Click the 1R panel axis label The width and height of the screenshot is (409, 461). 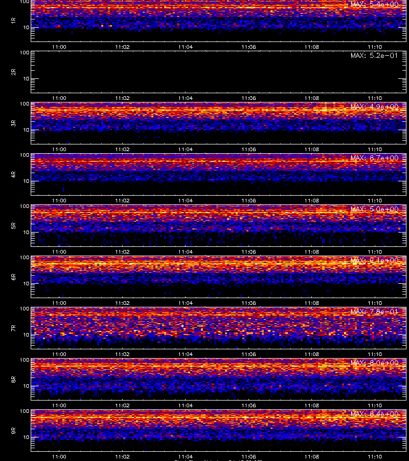tap(13, 21)
